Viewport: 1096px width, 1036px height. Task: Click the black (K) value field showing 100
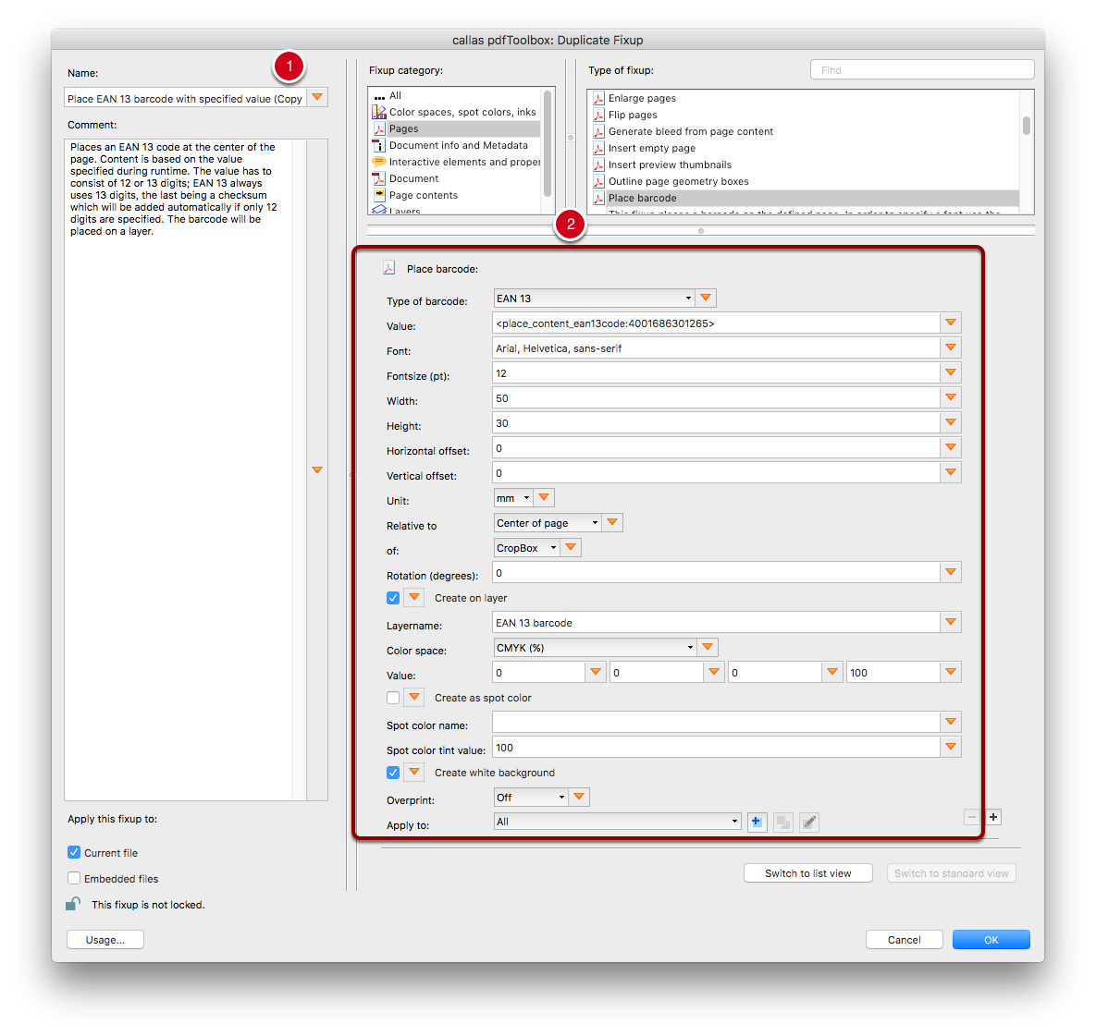(893, 673)
